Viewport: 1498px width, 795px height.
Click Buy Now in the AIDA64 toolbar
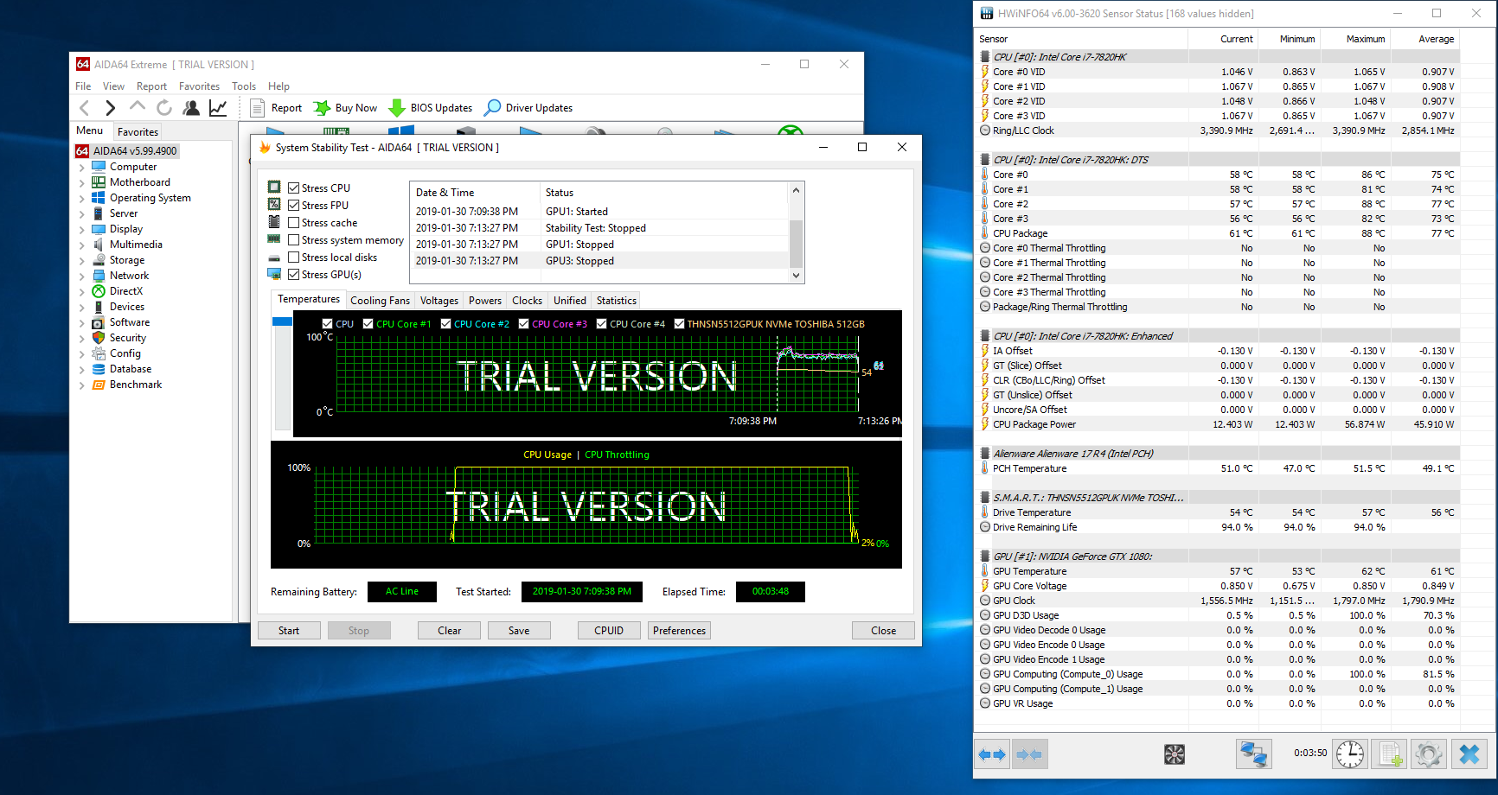tap(345, 108)
